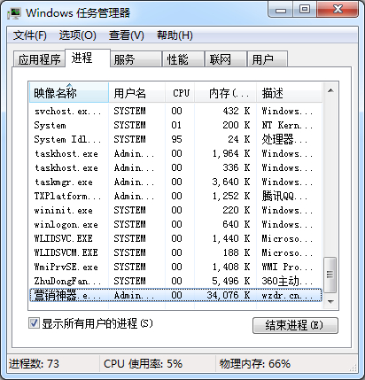
Task: Sort by 内存 column header
Action: 225,93
